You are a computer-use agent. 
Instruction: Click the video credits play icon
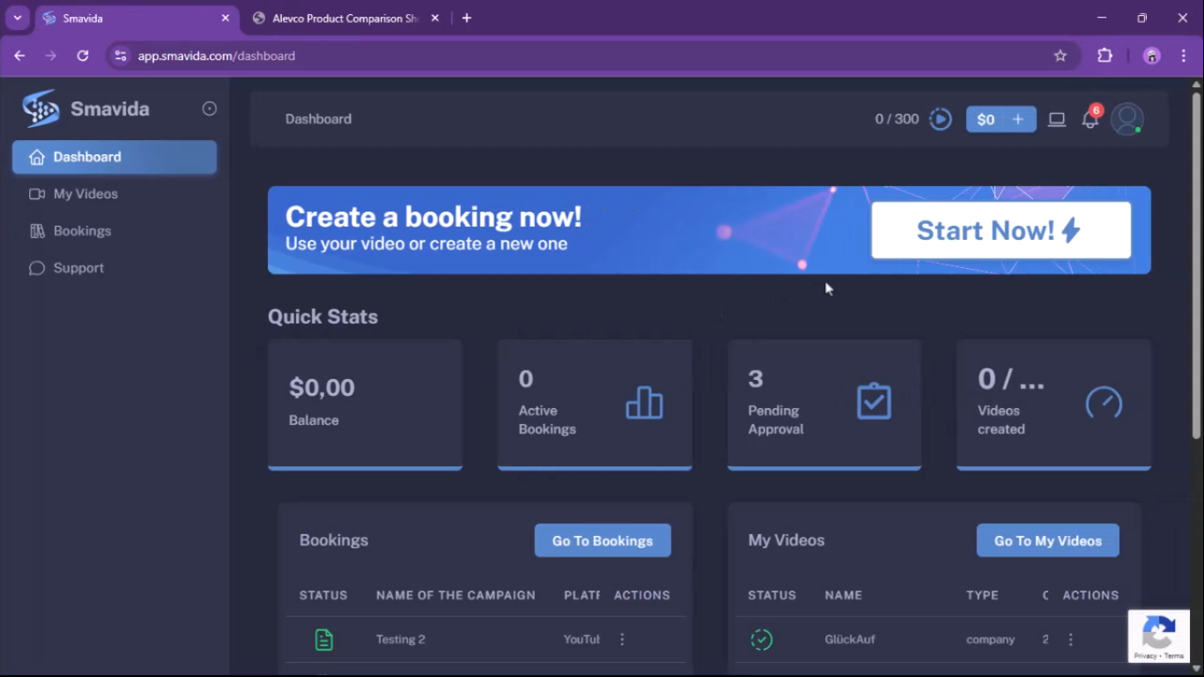pyautogui.click(x=940, y=119)
